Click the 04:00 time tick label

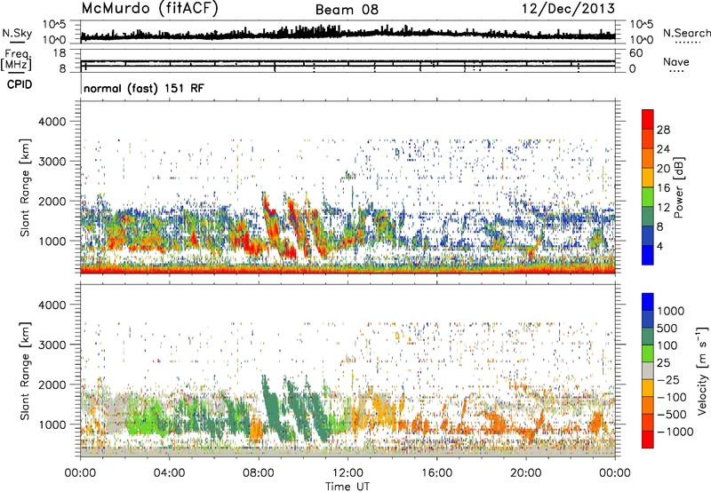click(169, 473)
